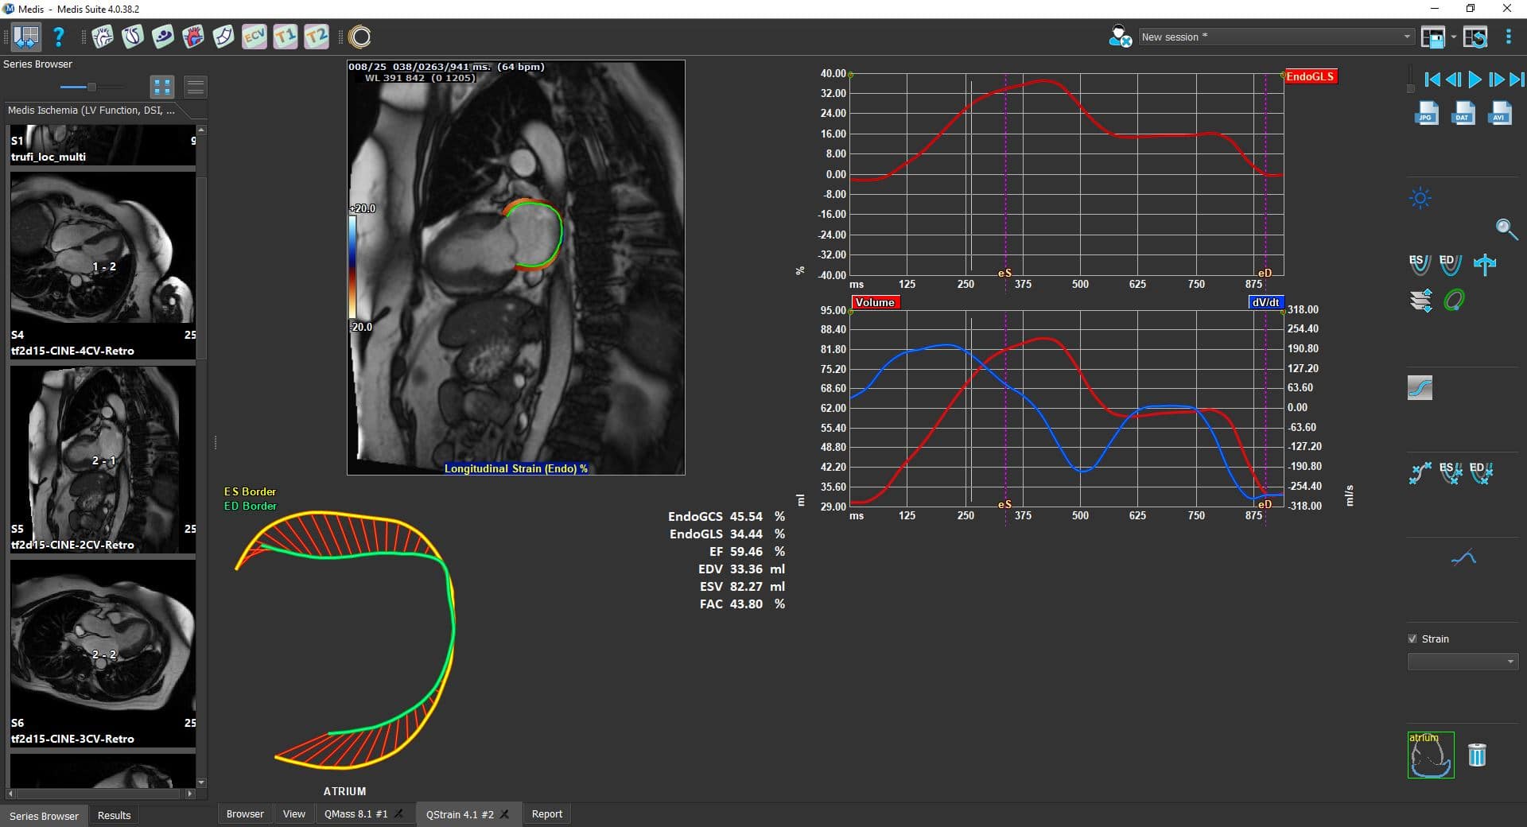
Task: Open the QMass 8.1 #1 tab
Action: pos(358,813)
